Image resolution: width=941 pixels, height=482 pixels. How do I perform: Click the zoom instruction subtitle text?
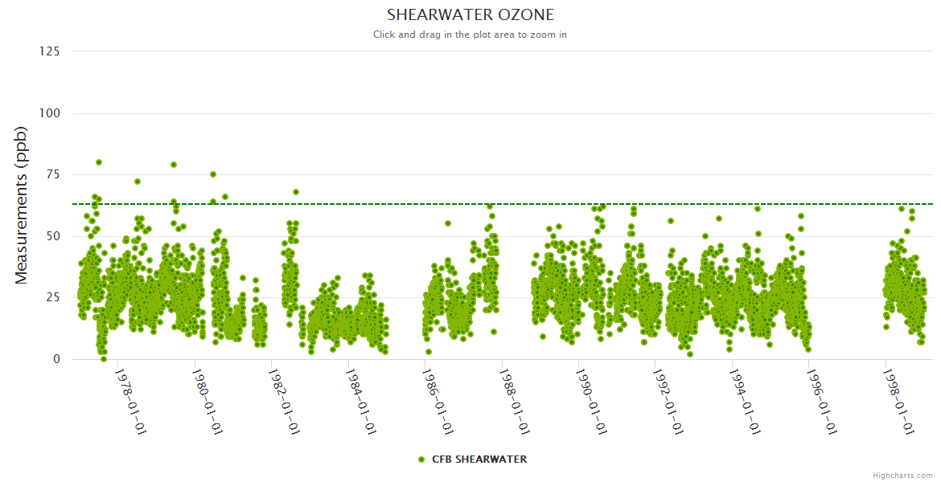point(470,35)
